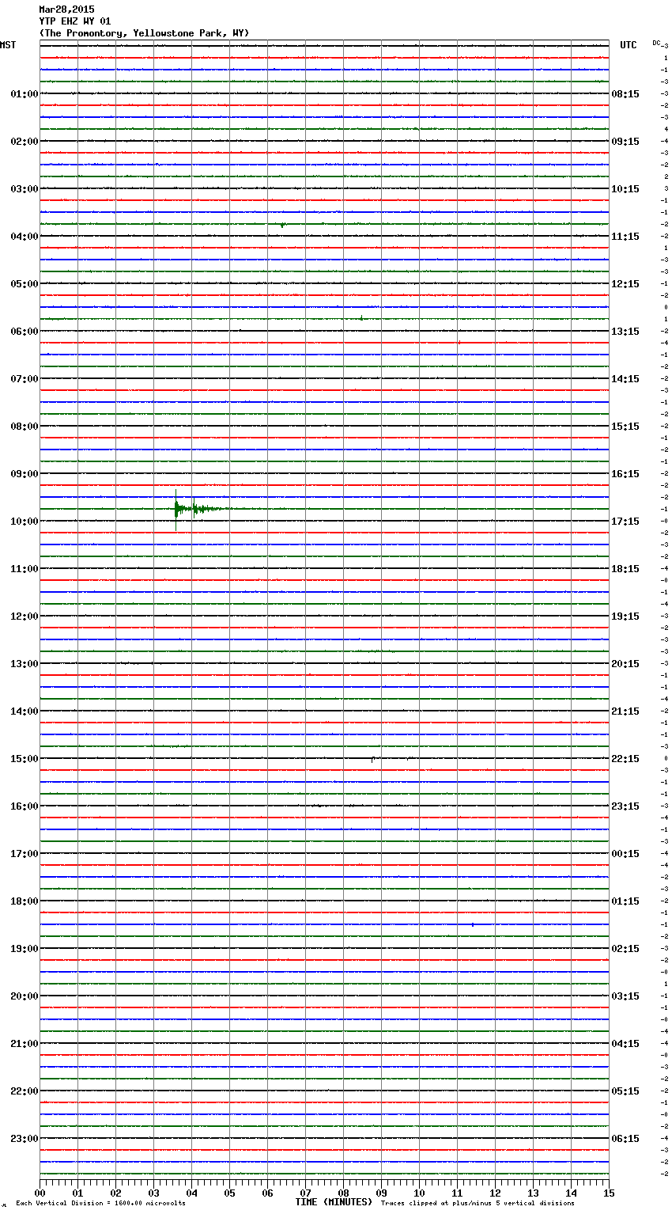The width and height of the screenshot is (672, 1214).
Task: Select the small blue spike on 18:30 trace
Action: coord(472,924)
